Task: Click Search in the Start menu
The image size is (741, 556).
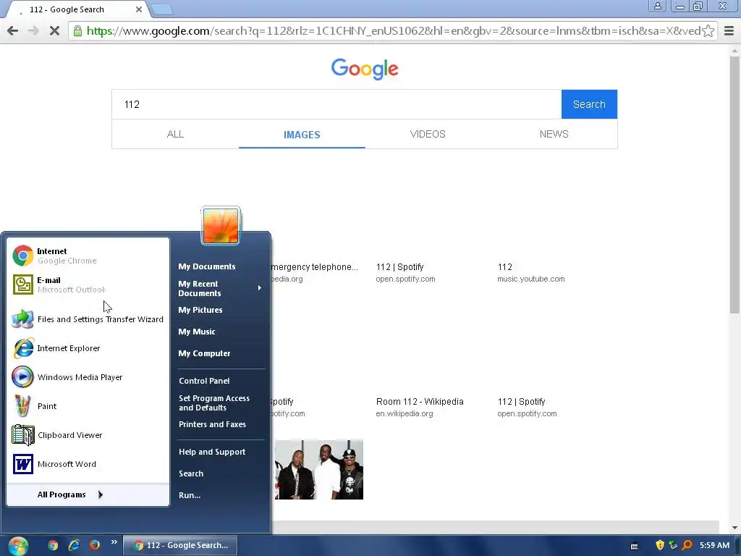Action: 191,473
